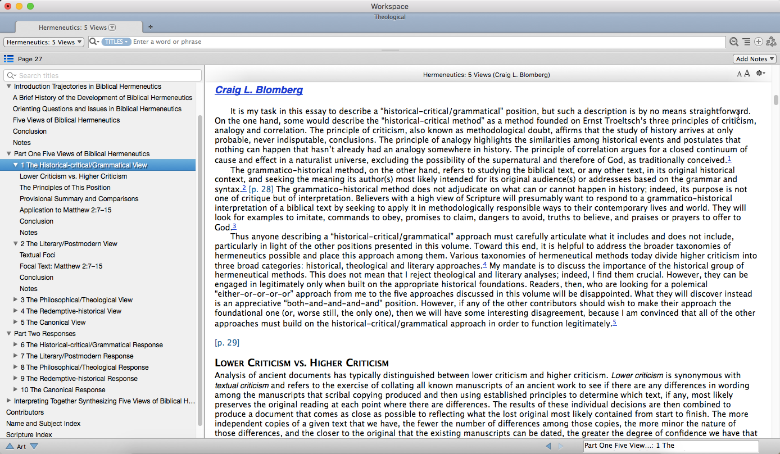
Task: Select Provisional Summary and Comparisons entry
Action: point(79,199)
